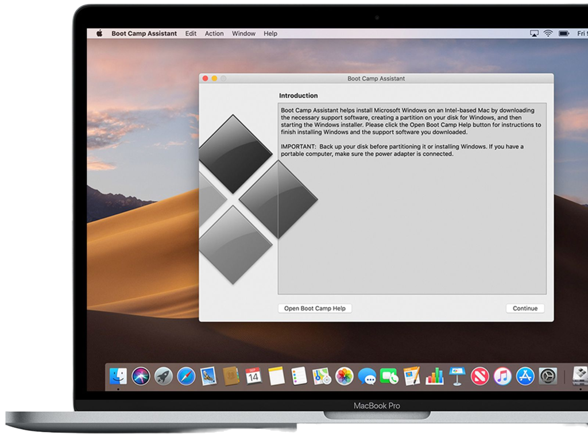Open Launchpad rocket icon
The height and width of the screenshot is (441, 588).
(164, 376)
